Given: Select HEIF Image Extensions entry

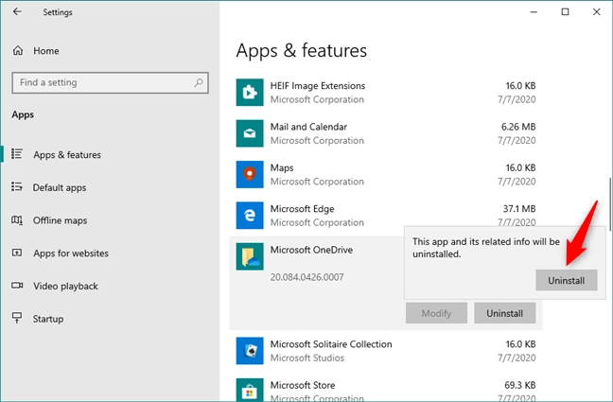Looking at the screenshot, I should pos(385,93).
